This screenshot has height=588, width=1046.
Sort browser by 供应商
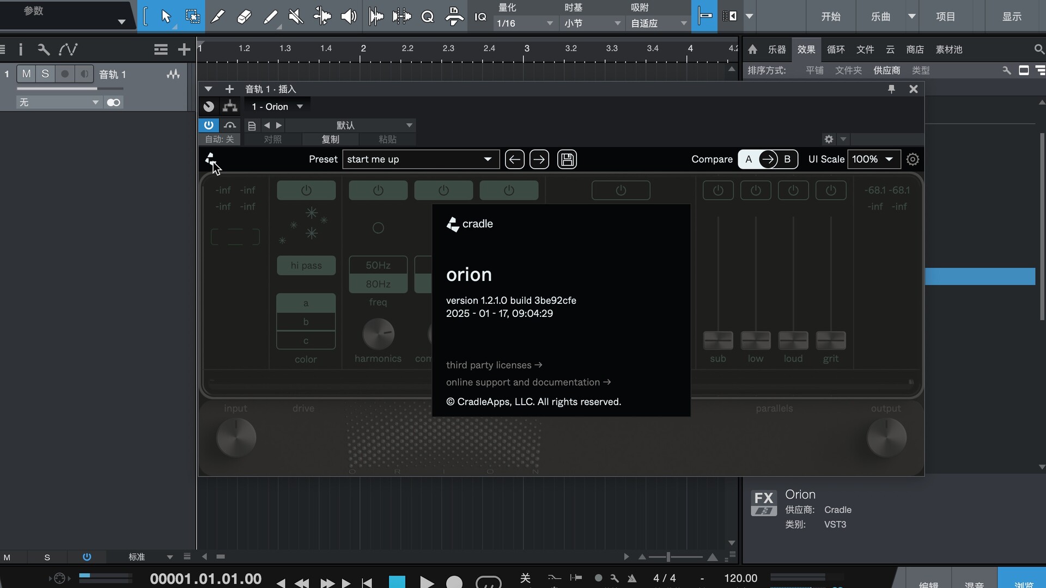point(887,70)
